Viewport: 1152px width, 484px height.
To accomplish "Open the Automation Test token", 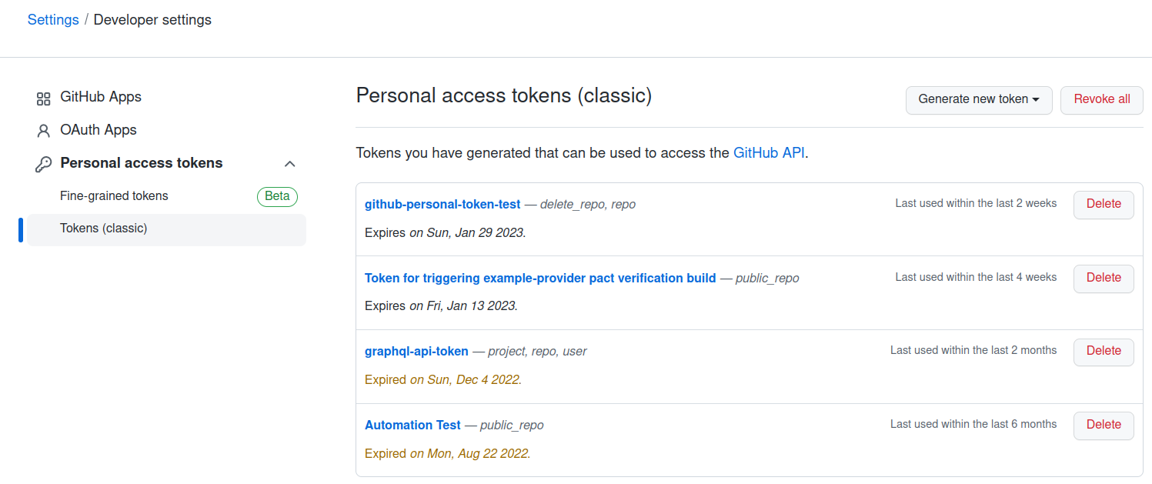I will tap(412, 425).
